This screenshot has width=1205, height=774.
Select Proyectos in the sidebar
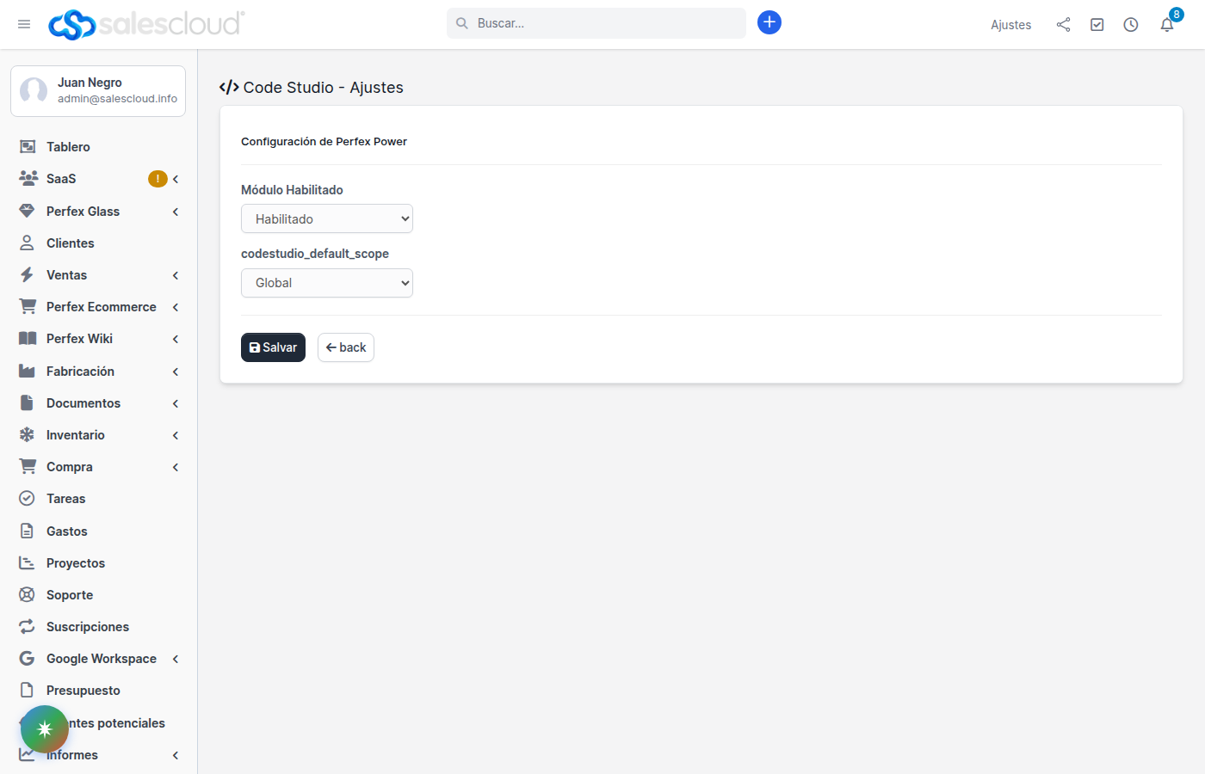coord(75,563)
